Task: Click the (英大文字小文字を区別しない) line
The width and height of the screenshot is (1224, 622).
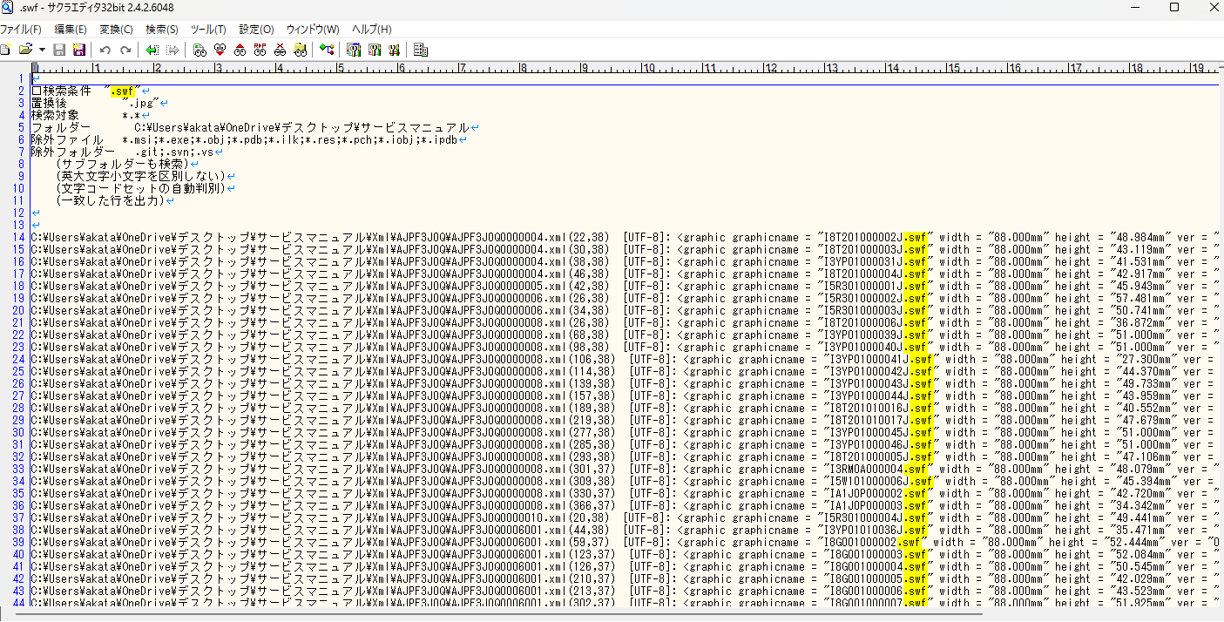Action: (x=139, y=176)
